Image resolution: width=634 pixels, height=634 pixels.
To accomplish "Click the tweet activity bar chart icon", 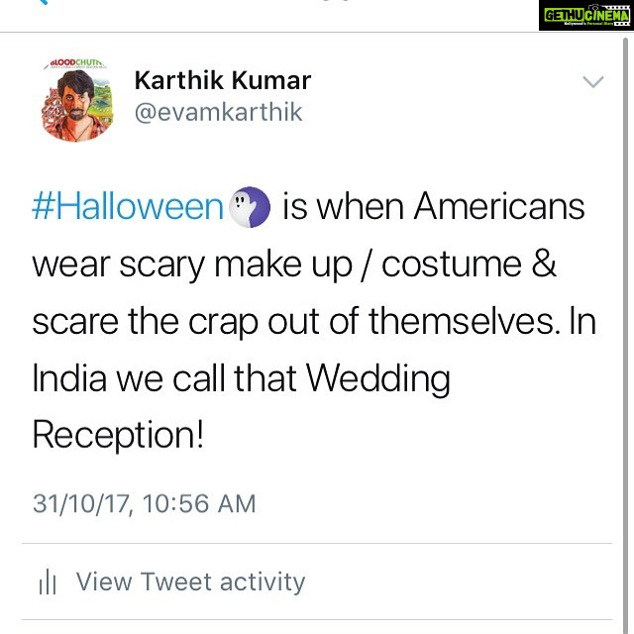I will pyautogui.click(x=48, y=581).
